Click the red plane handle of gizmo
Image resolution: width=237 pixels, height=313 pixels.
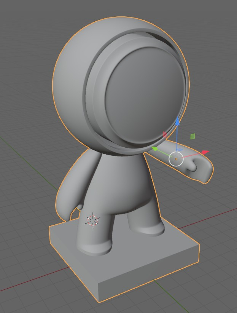pyautogui.click(x=165, y=134)
